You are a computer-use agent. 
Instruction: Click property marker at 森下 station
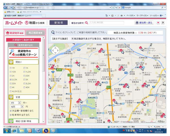tap(143, 103)
